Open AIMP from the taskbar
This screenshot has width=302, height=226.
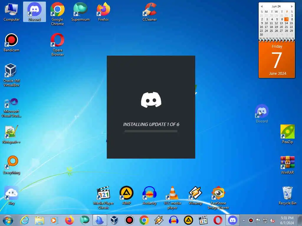(x=188, y=220)
